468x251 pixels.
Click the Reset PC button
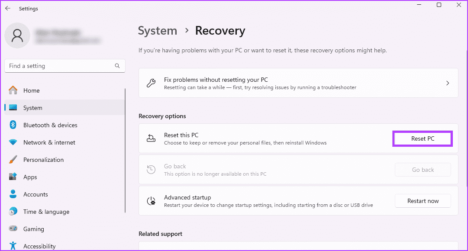[422, 138]
